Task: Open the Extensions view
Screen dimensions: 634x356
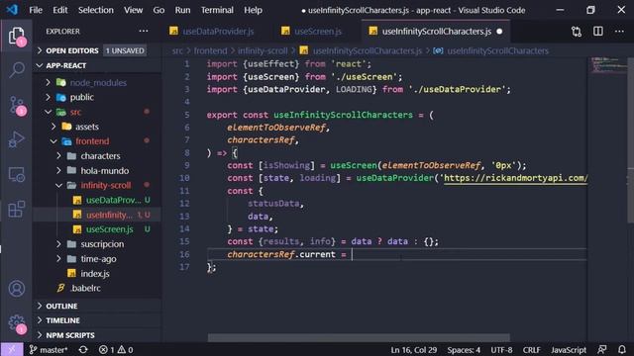Action: click(x=16, y=209)
